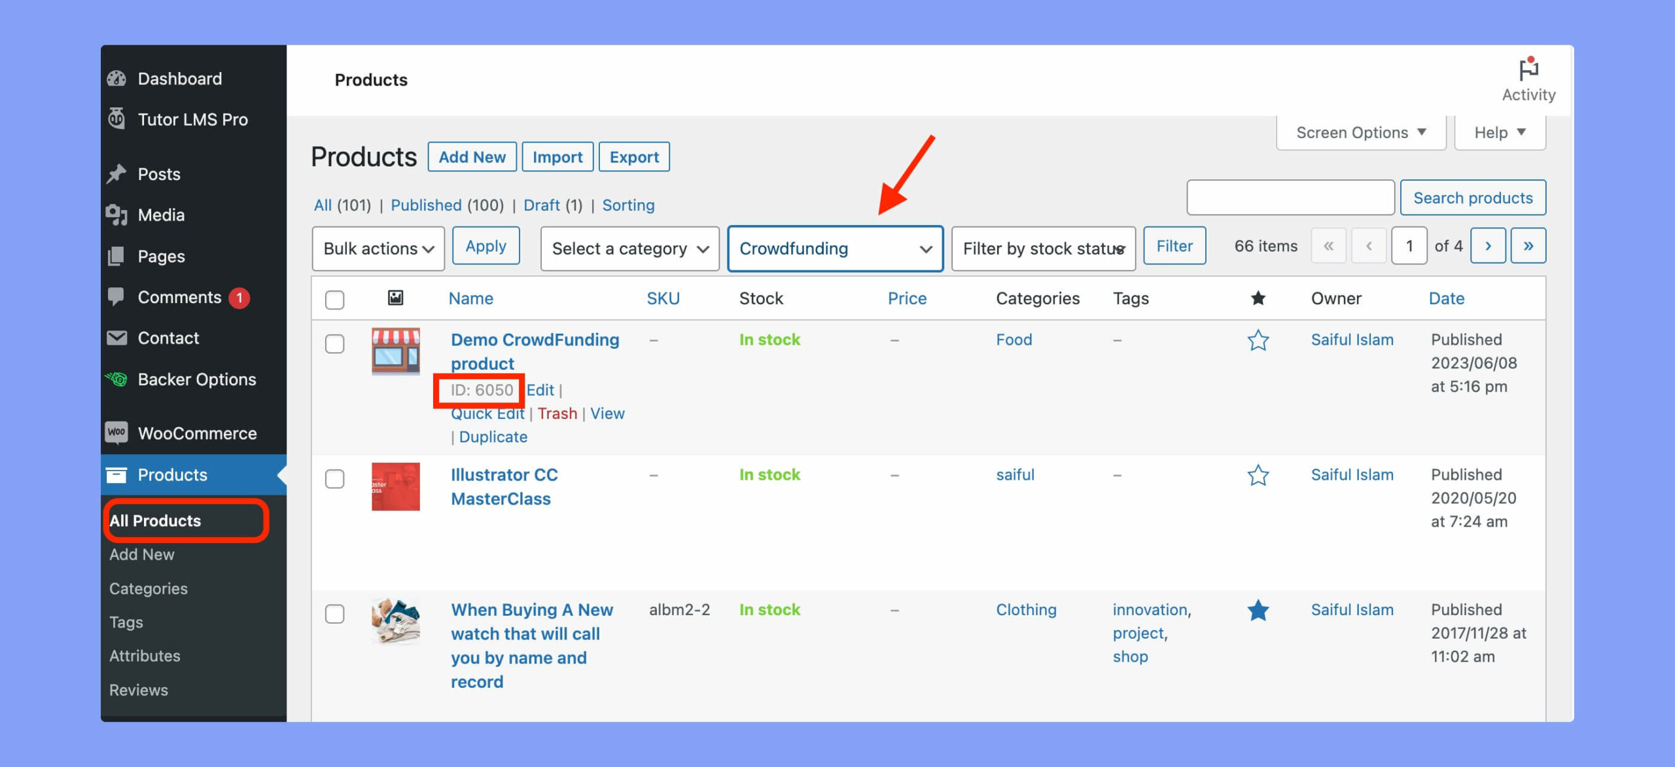Click the Search products button
This screenshot has height=767, width=1675.
tap(1473, 198)
